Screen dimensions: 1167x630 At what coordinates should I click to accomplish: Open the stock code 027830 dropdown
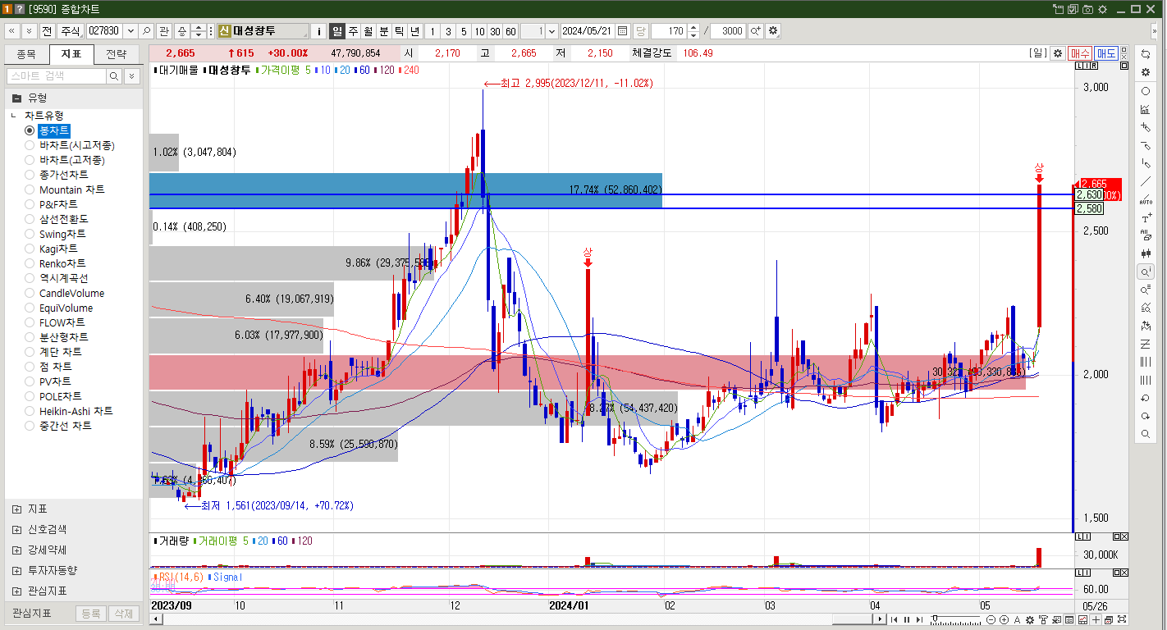pos(130,31)
